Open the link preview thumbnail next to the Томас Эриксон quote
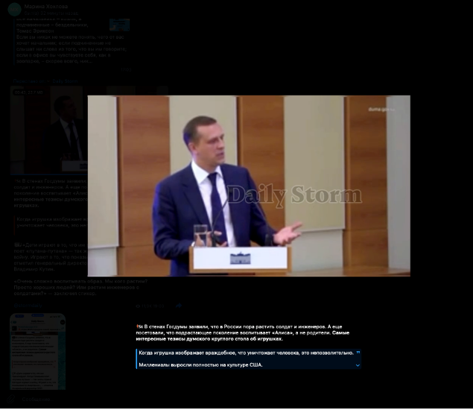 [x=119, y=25]
